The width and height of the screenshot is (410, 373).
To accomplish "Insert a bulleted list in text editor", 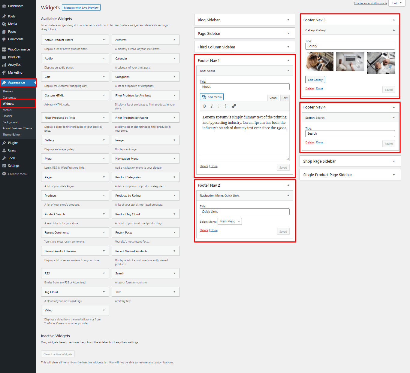I will click(219, 106).
